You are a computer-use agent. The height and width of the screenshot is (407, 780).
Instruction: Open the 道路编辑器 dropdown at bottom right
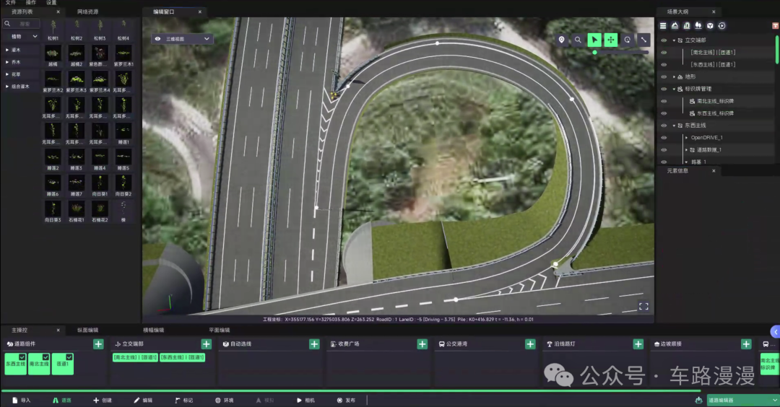(742, 400)
